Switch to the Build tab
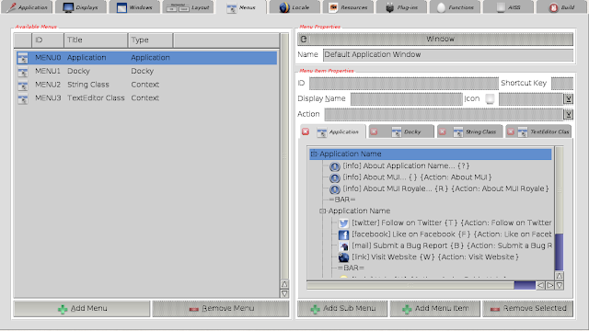Image resolution: width=589 pixels, height=331 pixels. [562, 7]
